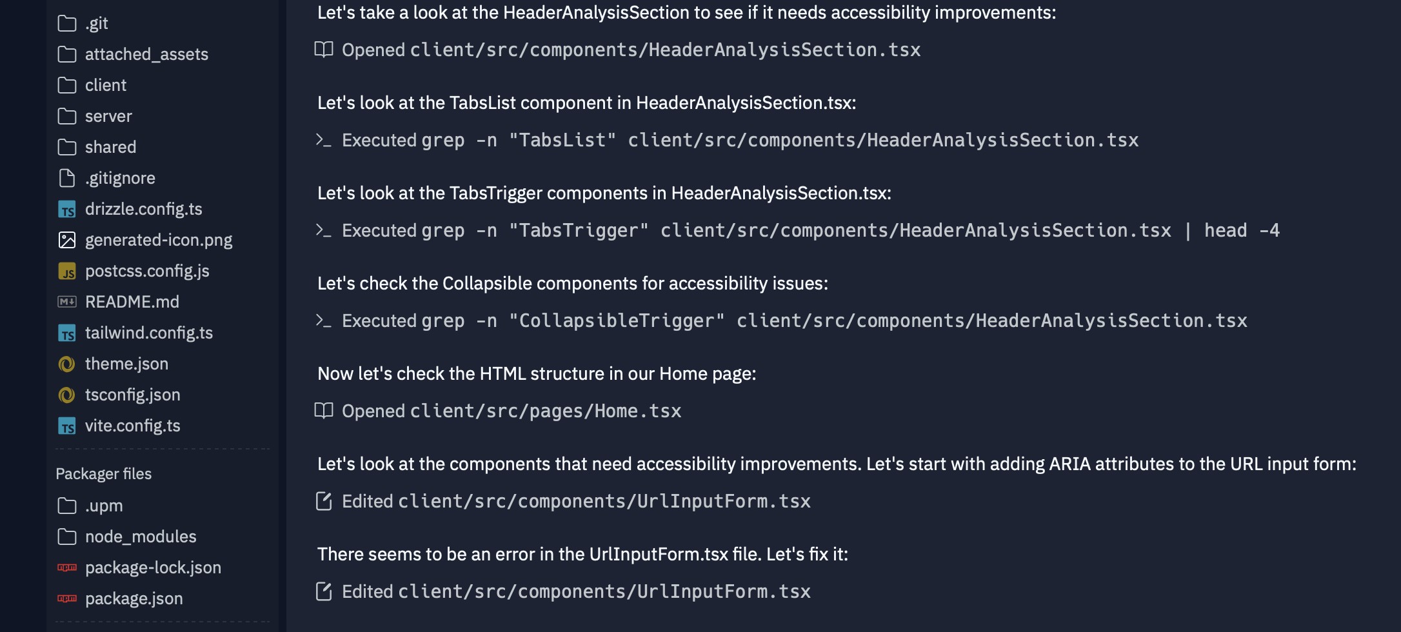Click the markdown icon beside README.md
This screenshot has height=632, width=1401.
coord(67,302)
